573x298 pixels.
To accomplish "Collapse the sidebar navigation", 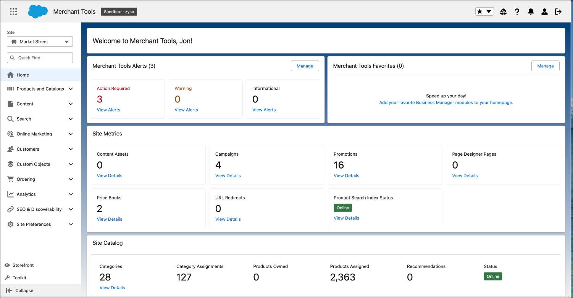I will click(x=40, y=290).
